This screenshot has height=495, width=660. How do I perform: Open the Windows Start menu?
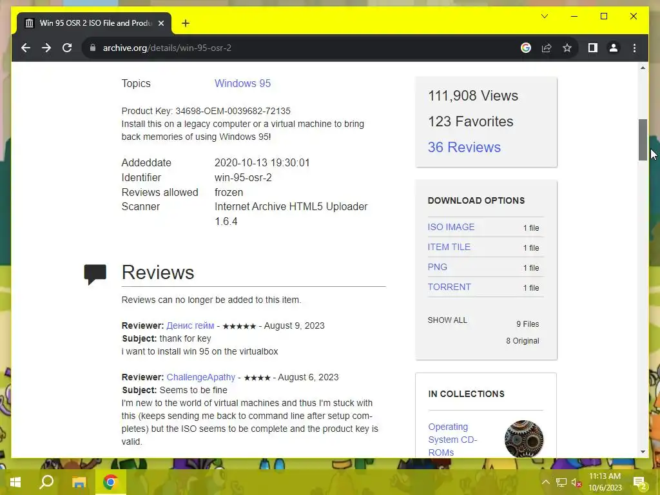[x=15, y=482]
